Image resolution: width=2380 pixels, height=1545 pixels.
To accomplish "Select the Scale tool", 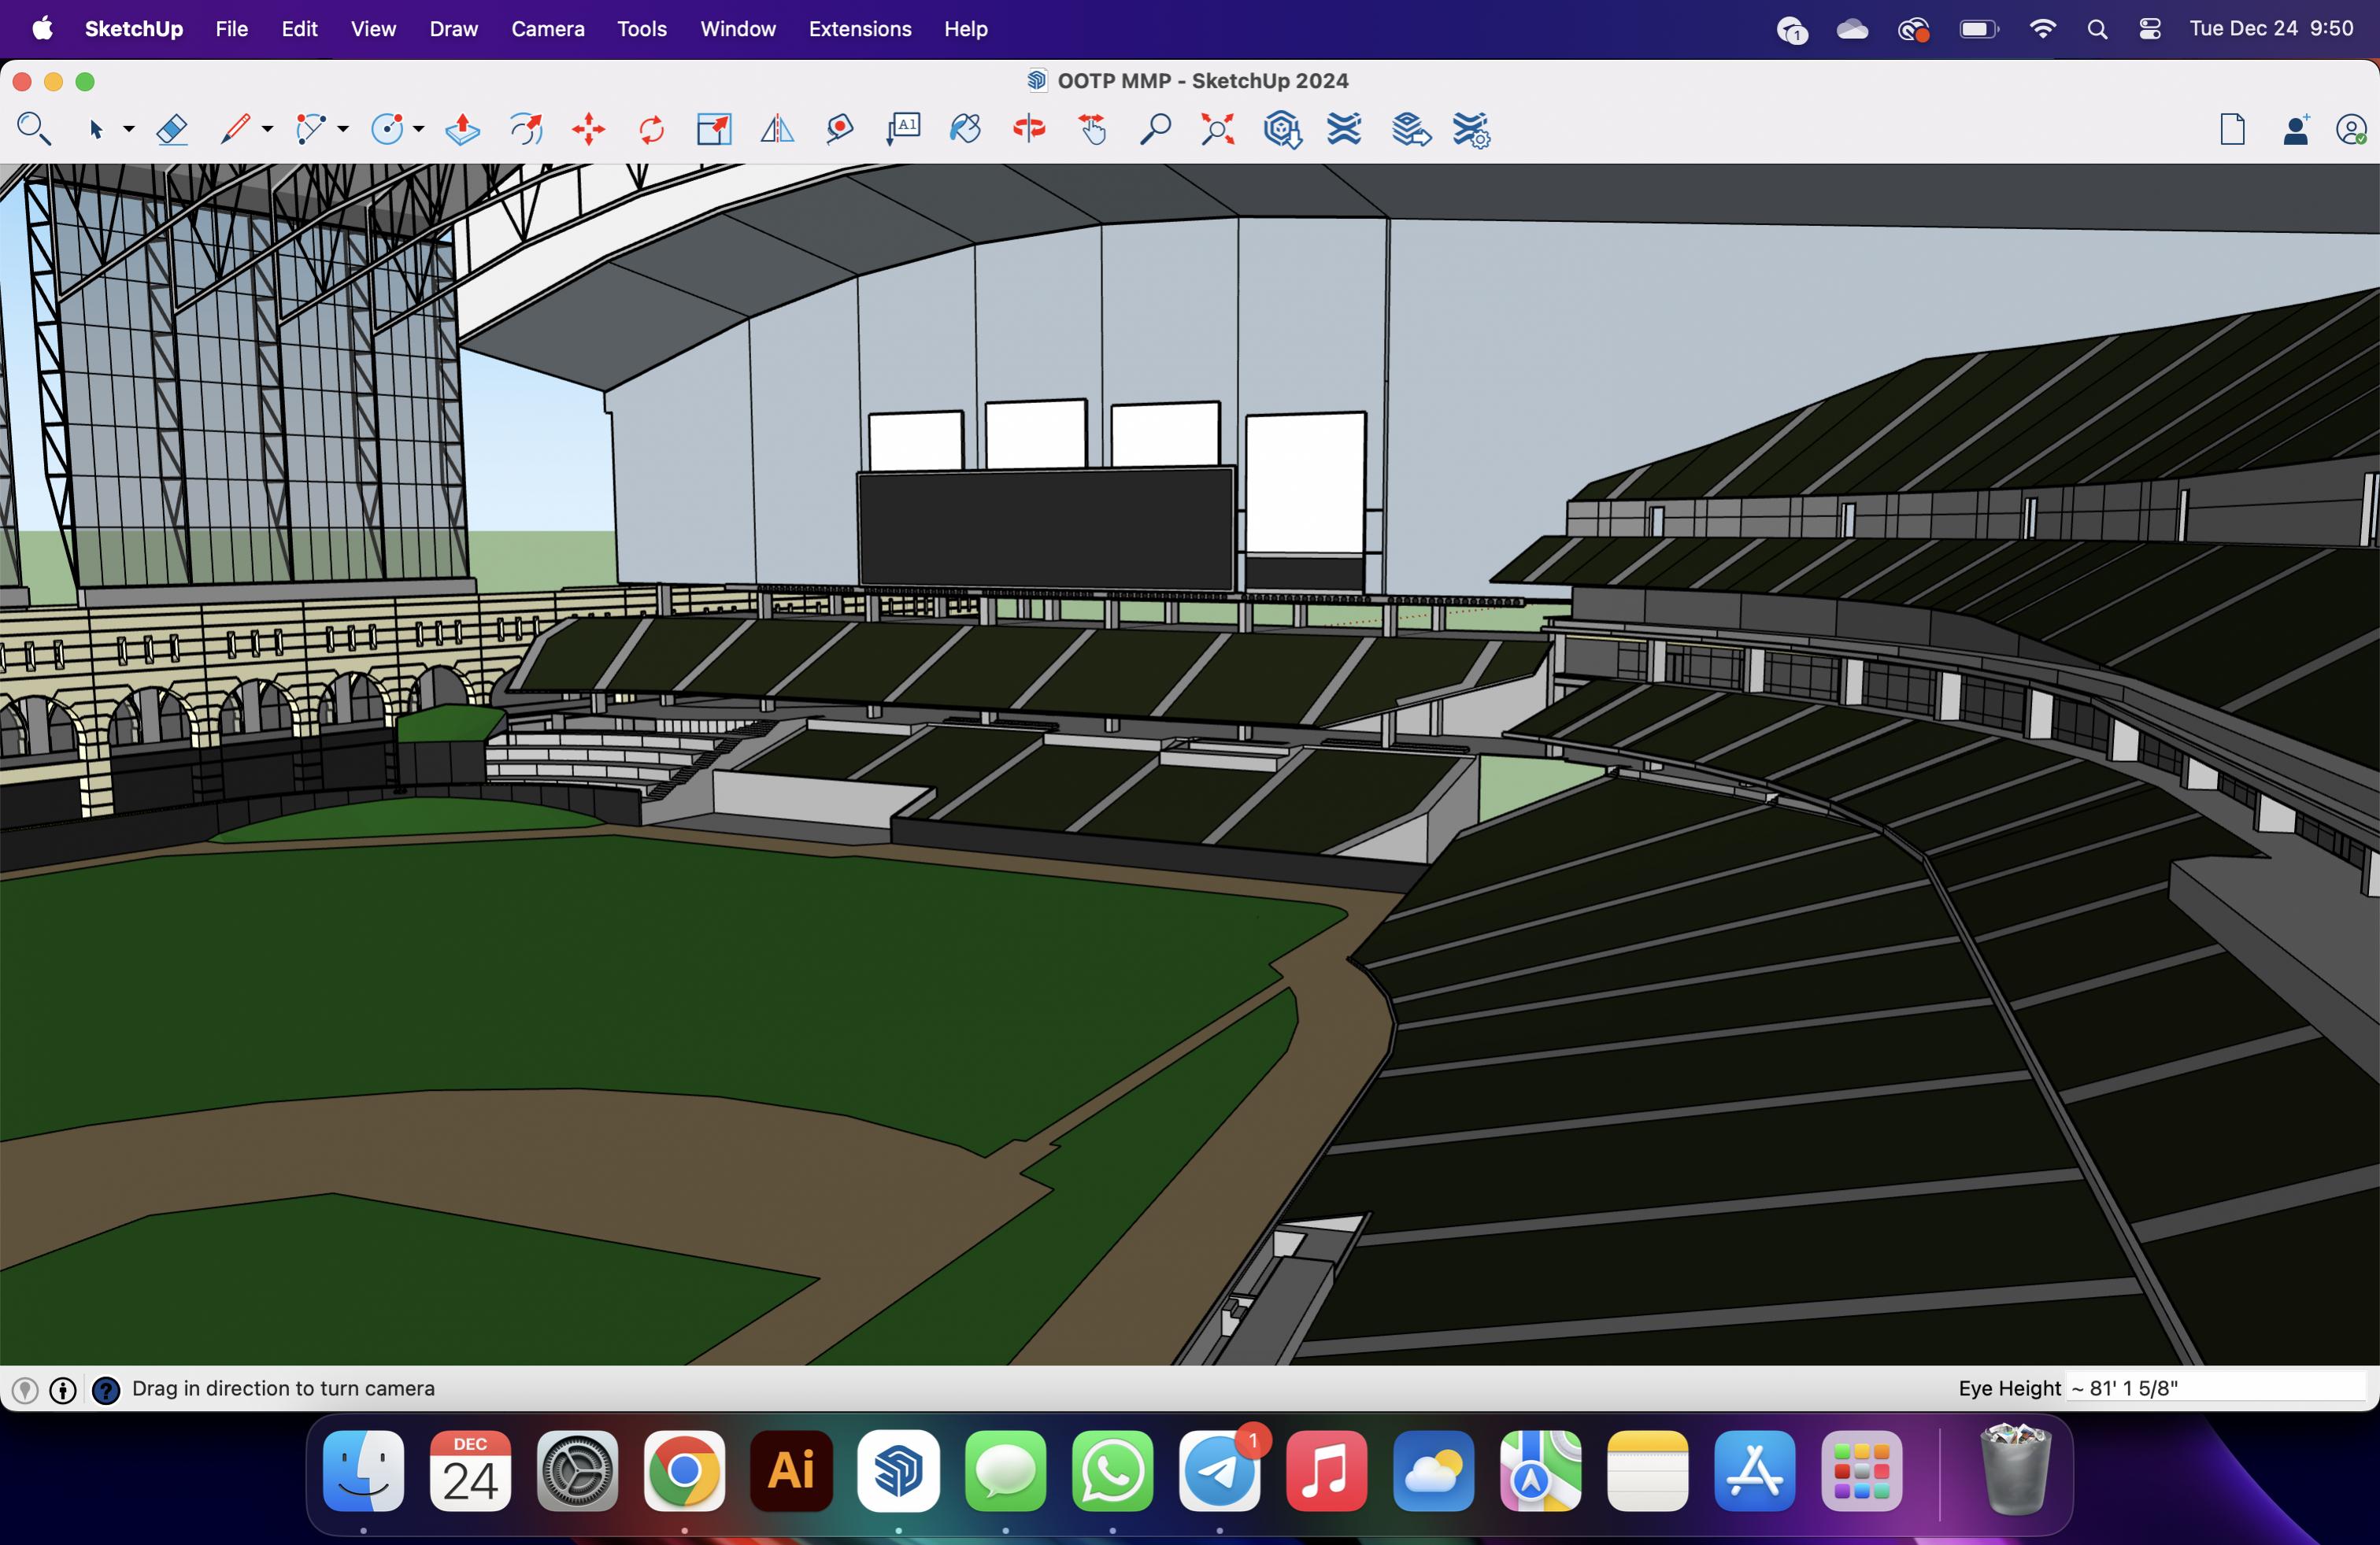I will [714, 129].
